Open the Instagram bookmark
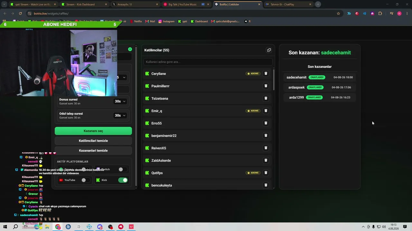 (166, 21)
